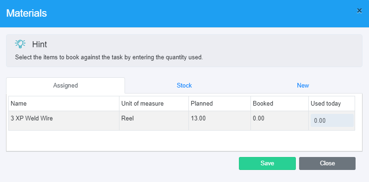369x182 pixels.
Task: Select the 3 XP Weld Wire row name
Action: click(x=32, y=119)
